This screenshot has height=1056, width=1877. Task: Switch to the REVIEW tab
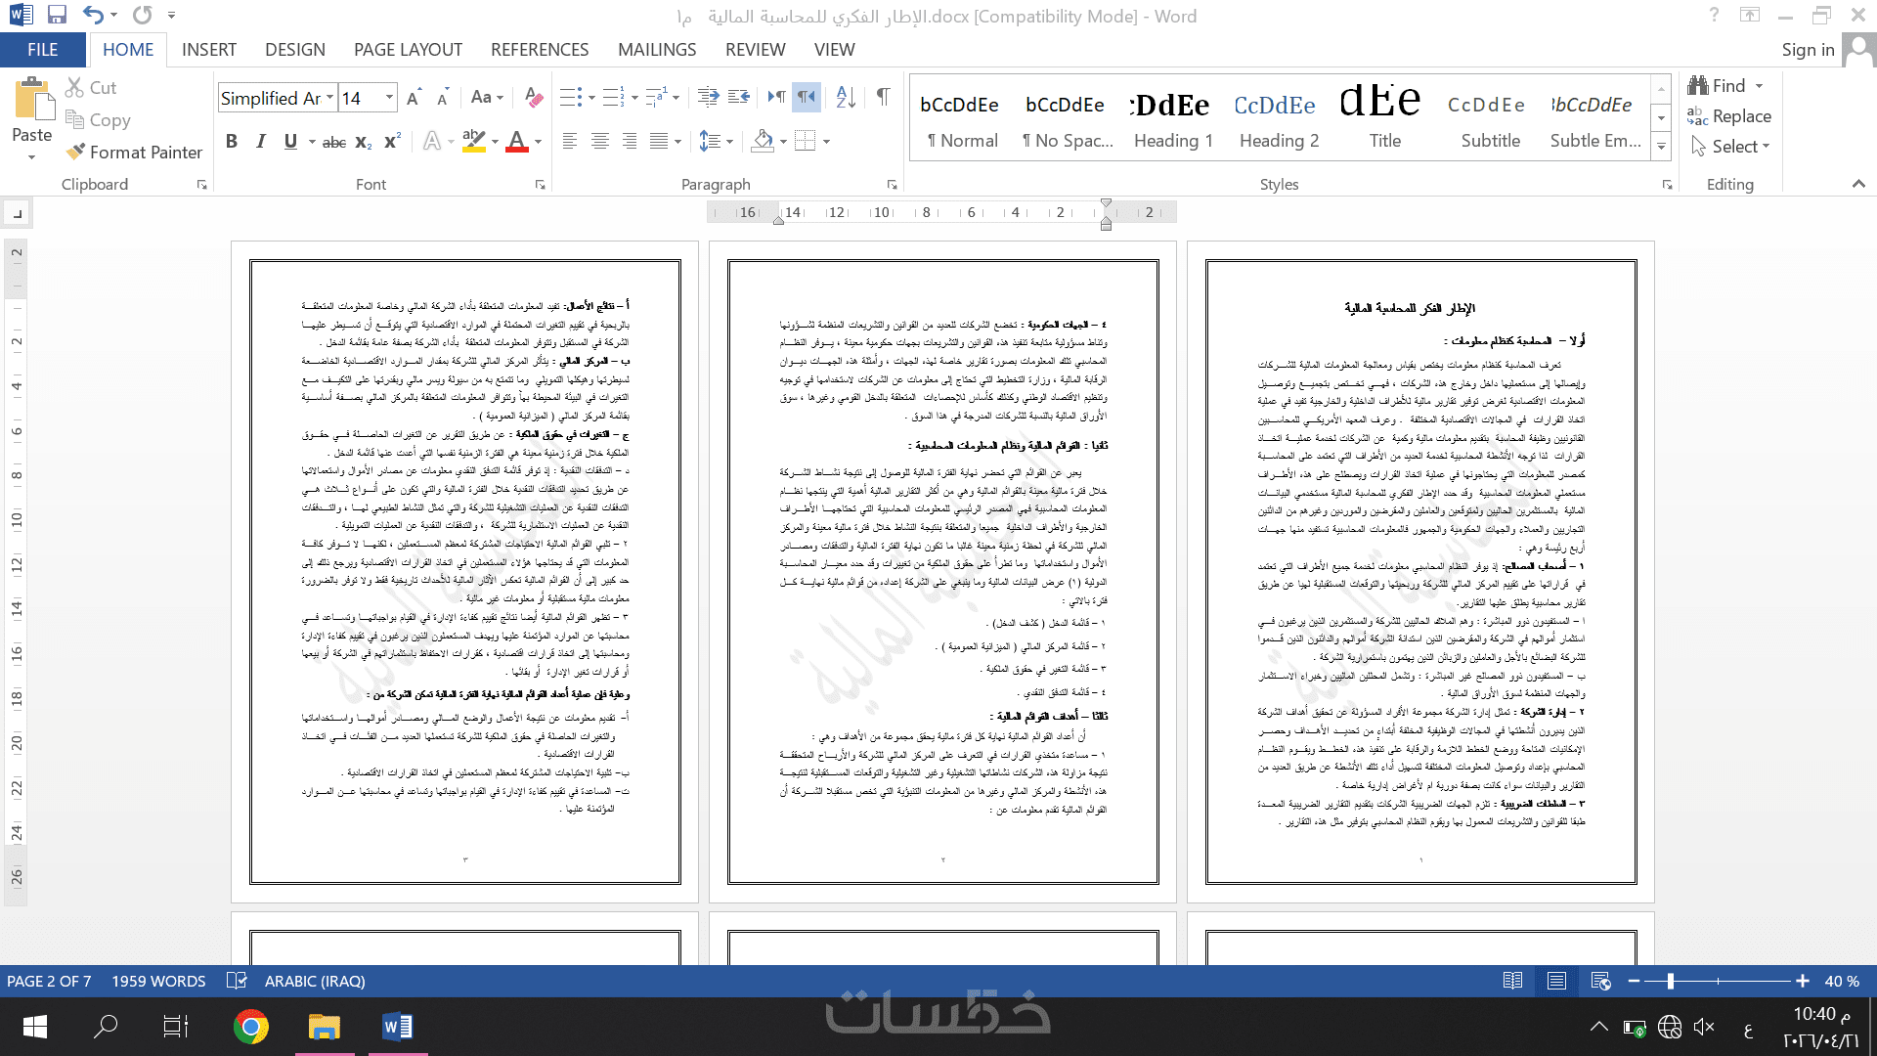tap(755, 49)
